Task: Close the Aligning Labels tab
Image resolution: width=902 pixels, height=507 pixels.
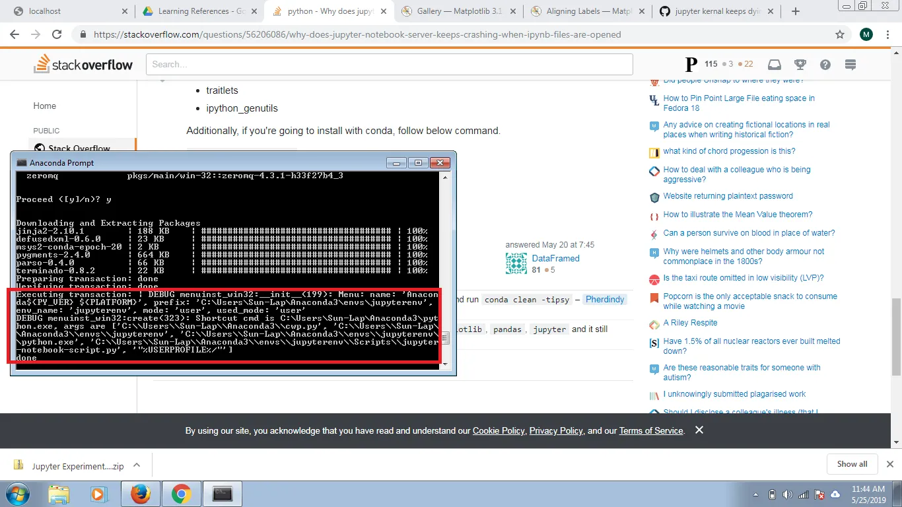Action: pyautogui.click(x=642, y=11)
